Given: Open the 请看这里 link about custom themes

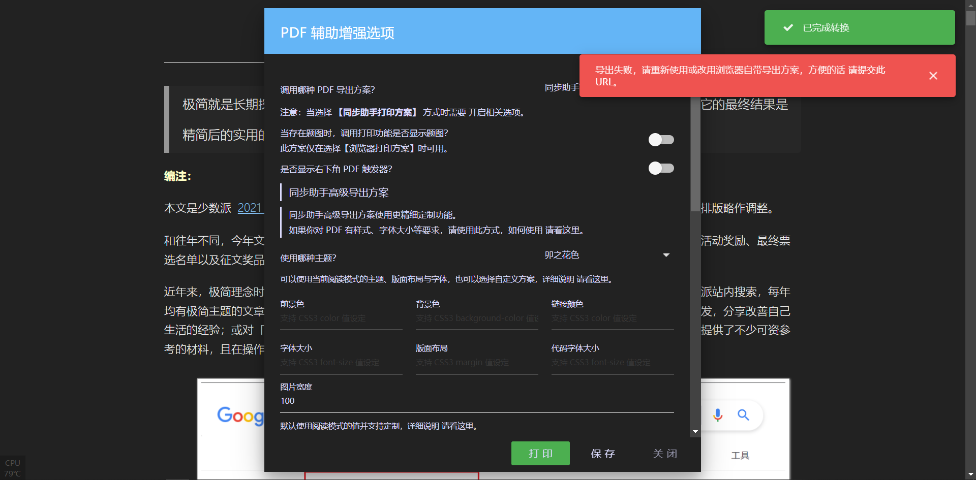Looking at the screenshot, I should click(x=593, y=278).
